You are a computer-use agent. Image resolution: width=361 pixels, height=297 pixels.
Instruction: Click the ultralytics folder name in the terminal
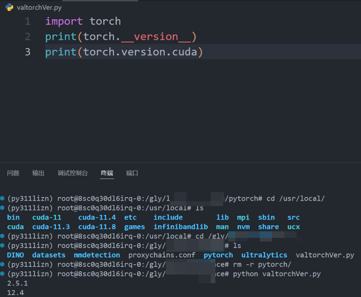264,255
